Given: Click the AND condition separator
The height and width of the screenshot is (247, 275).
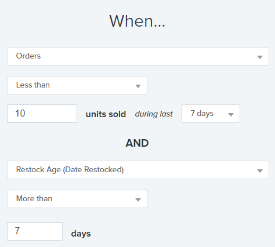Looking at the screenshot, I should click(x=137, y=143).
